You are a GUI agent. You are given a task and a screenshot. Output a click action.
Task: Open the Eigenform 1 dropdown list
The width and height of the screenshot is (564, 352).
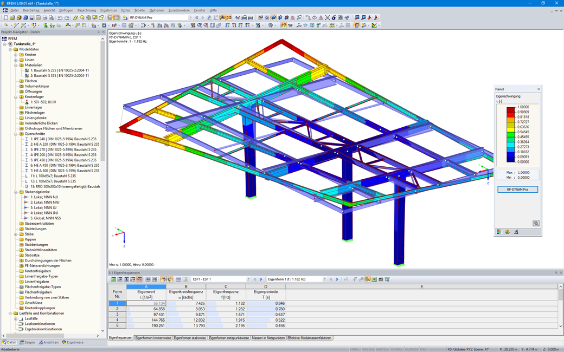point(325,279)
